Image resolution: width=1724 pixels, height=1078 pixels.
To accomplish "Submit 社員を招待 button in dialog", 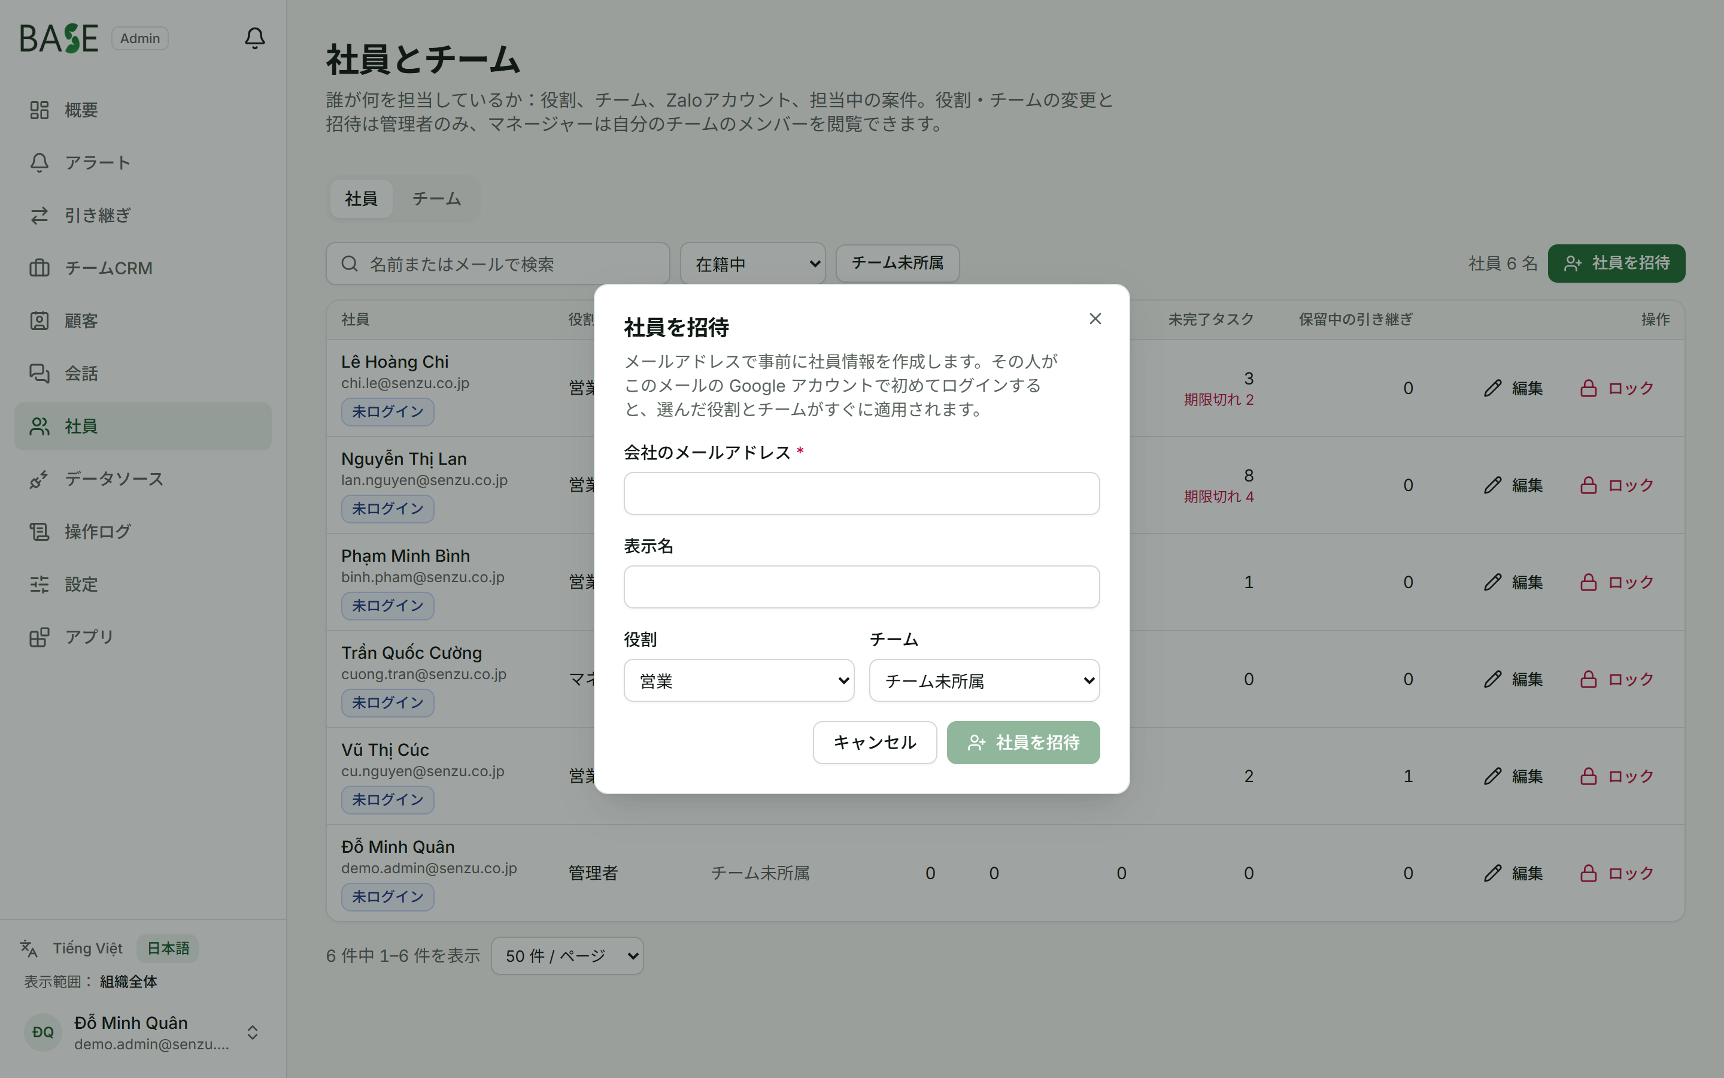I will (1023, 742).
